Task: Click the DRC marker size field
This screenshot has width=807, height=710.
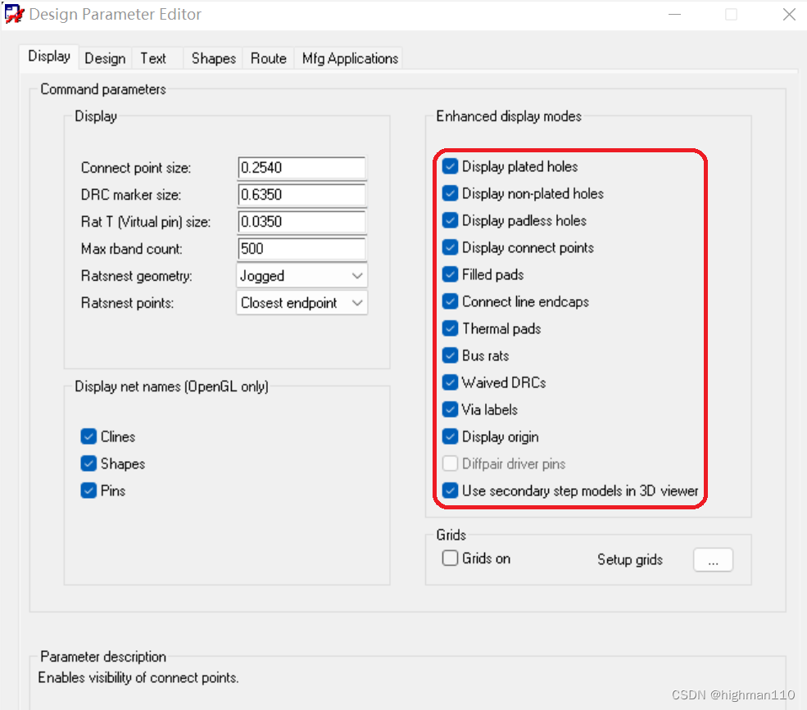Action: [301, 194]
